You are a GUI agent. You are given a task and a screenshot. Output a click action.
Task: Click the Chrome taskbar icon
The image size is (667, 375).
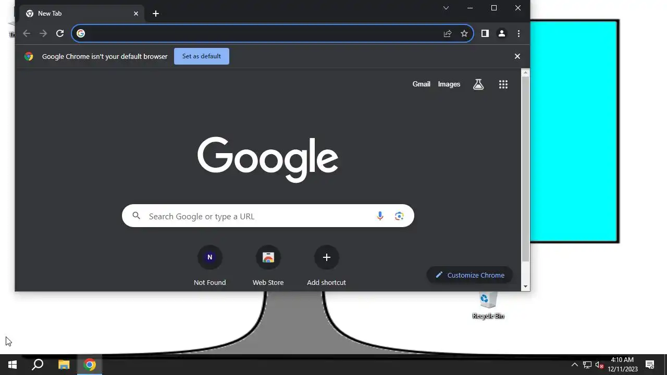(90, 365)
